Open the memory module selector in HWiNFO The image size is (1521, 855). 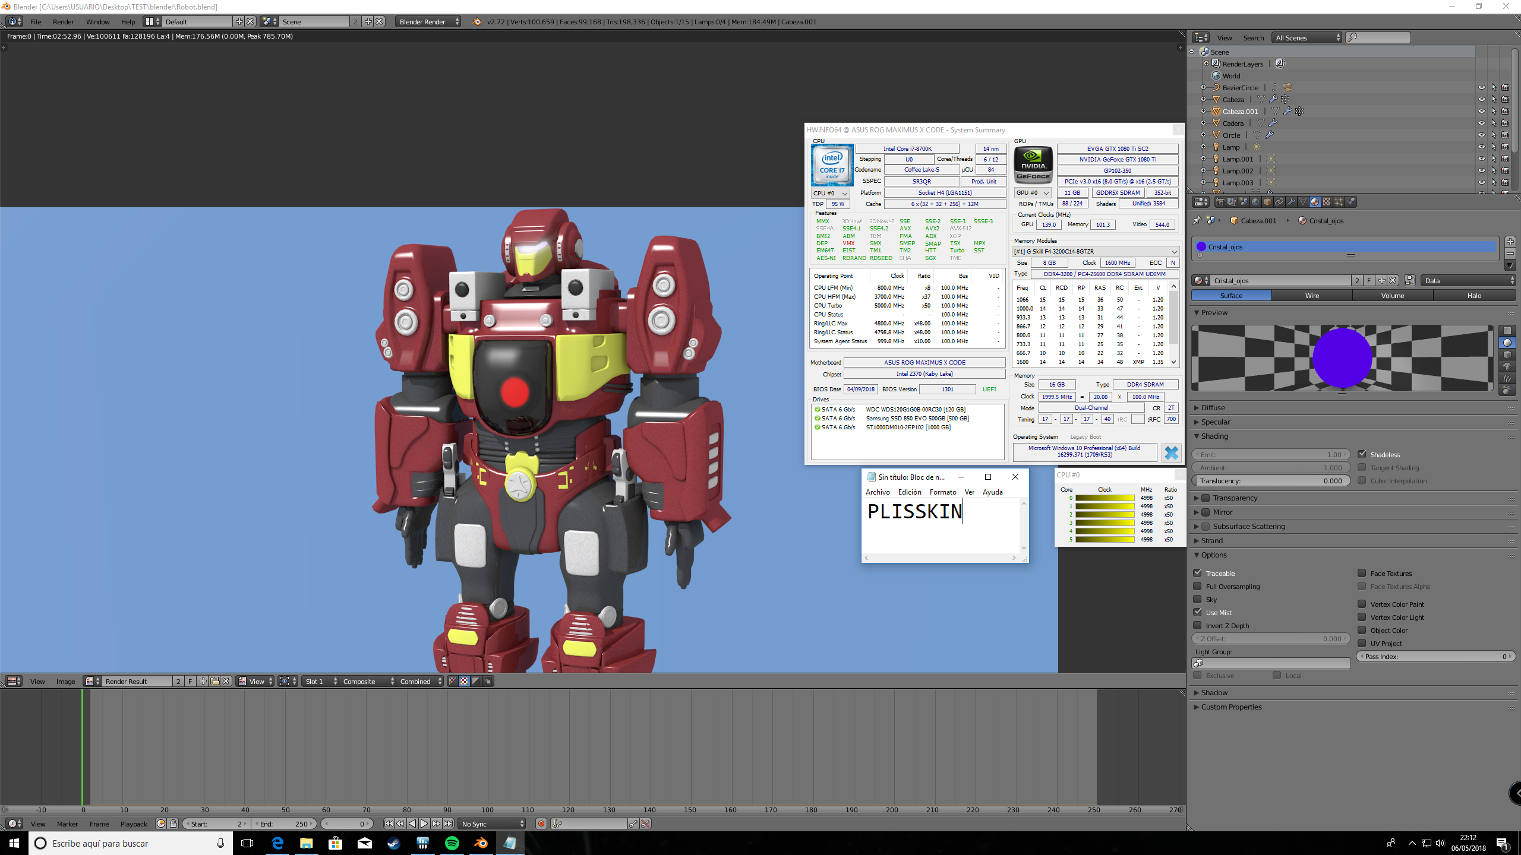tap(1096, 251)
